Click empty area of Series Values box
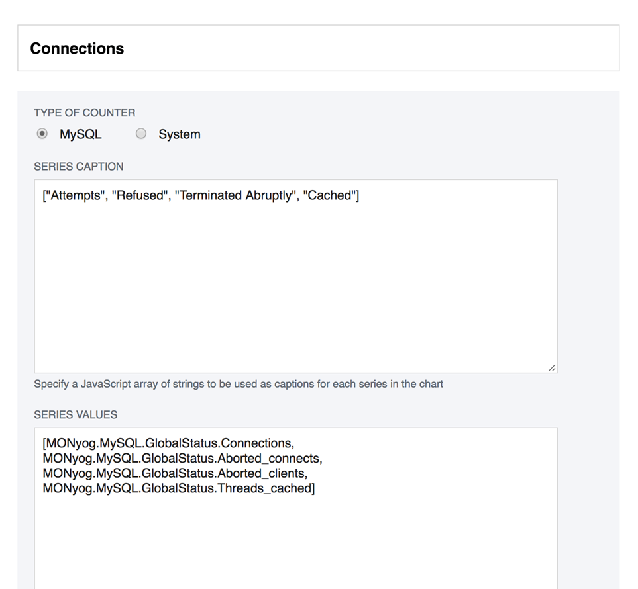This screenshot has height=589, width=638. 295,543
